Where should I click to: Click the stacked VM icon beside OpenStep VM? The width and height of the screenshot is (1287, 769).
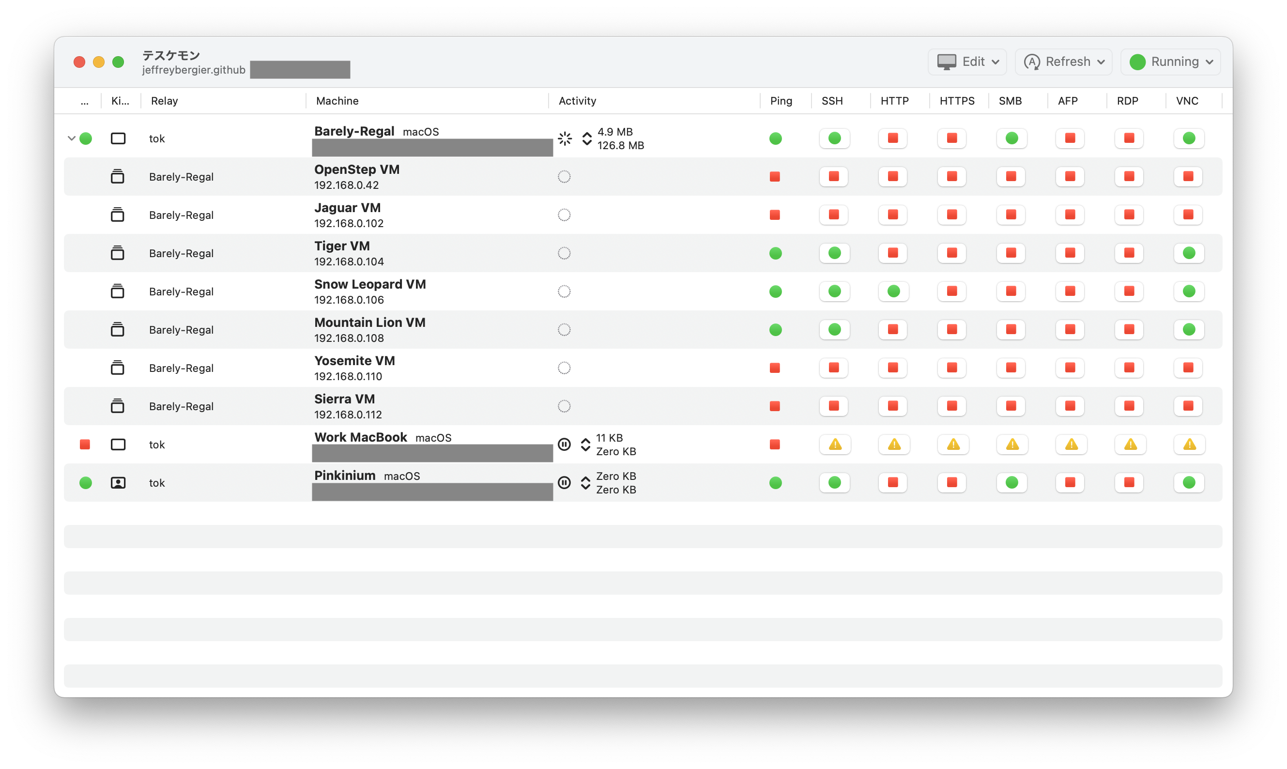pos(118,177)
